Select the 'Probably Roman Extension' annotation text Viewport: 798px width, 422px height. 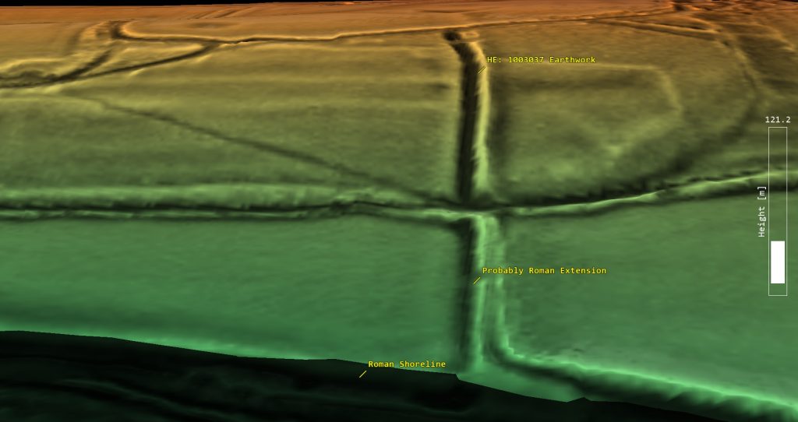coord(544,271)
